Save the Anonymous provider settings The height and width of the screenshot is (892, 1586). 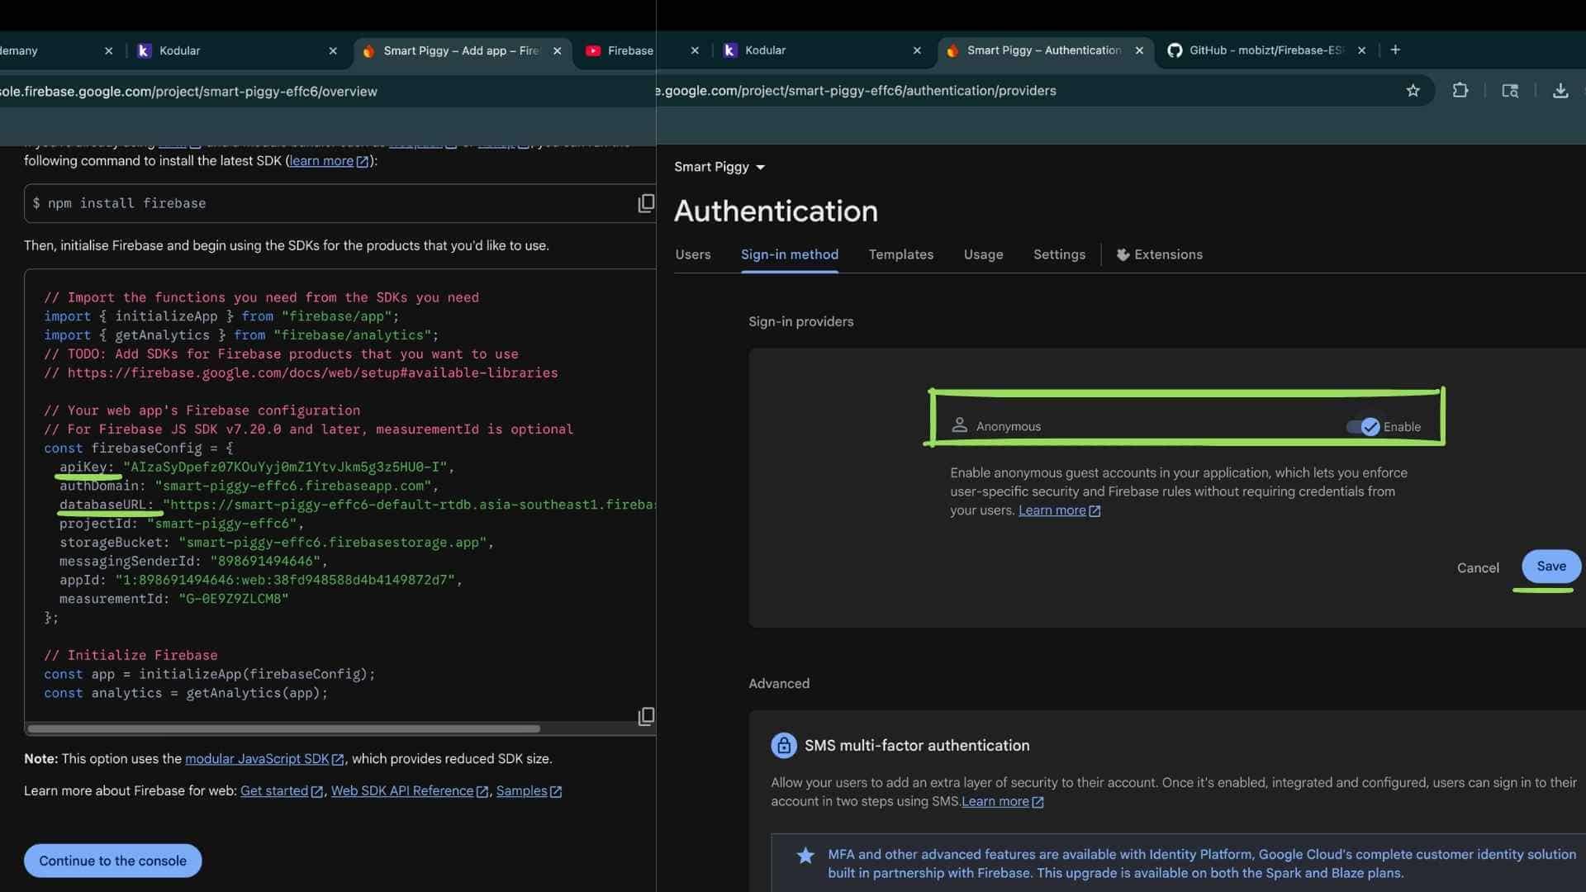pos(1551,567)
